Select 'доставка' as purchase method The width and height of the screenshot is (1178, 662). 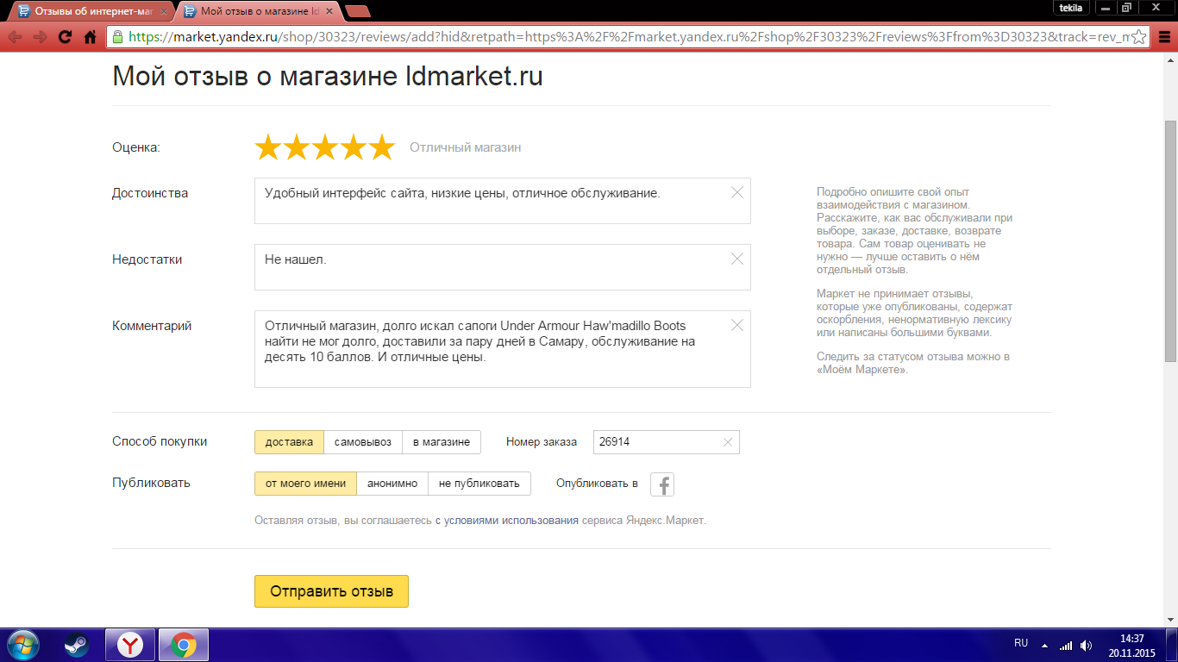289,442
